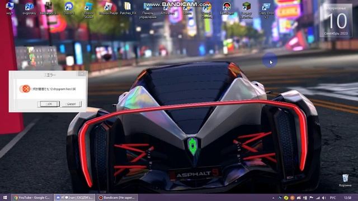Click the Program Files error message text
Image resolution: width=358 pixels, height=201 pixels.
(54, 89)
